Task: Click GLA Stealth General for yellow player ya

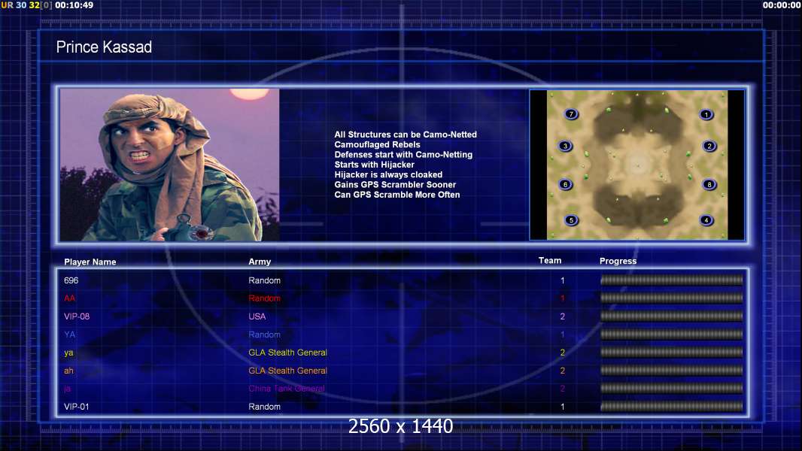Action: [288, 353]
